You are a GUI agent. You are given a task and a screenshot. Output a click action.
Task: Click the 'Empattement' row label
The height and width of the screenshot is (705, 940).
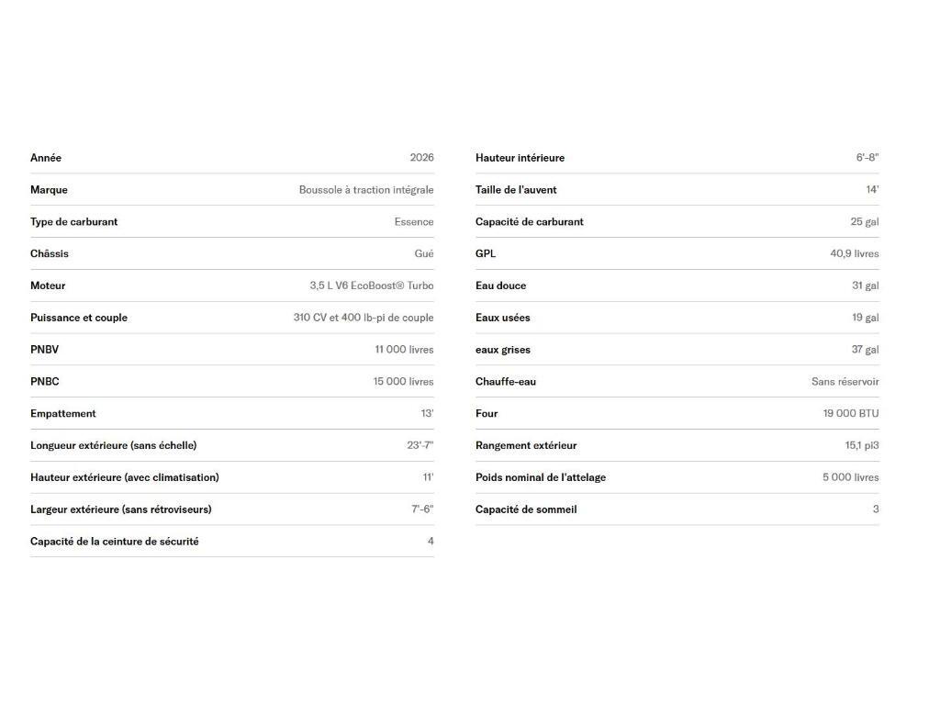tap(63, 414)
